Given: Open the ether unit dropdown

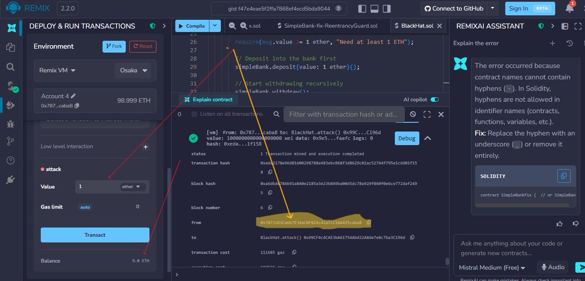Looking at the screenshot, I should [x=132, y=186].
